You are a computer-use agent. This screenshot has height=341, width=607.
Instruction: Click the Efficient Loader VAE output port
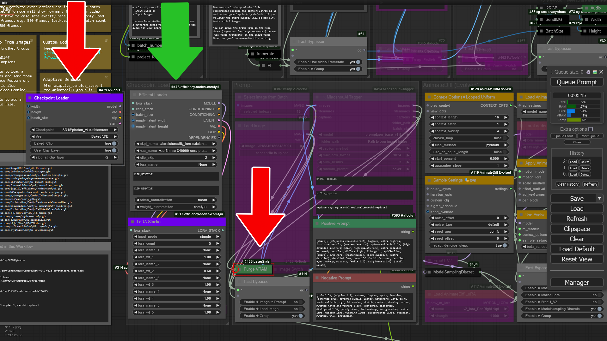[219, 126]
